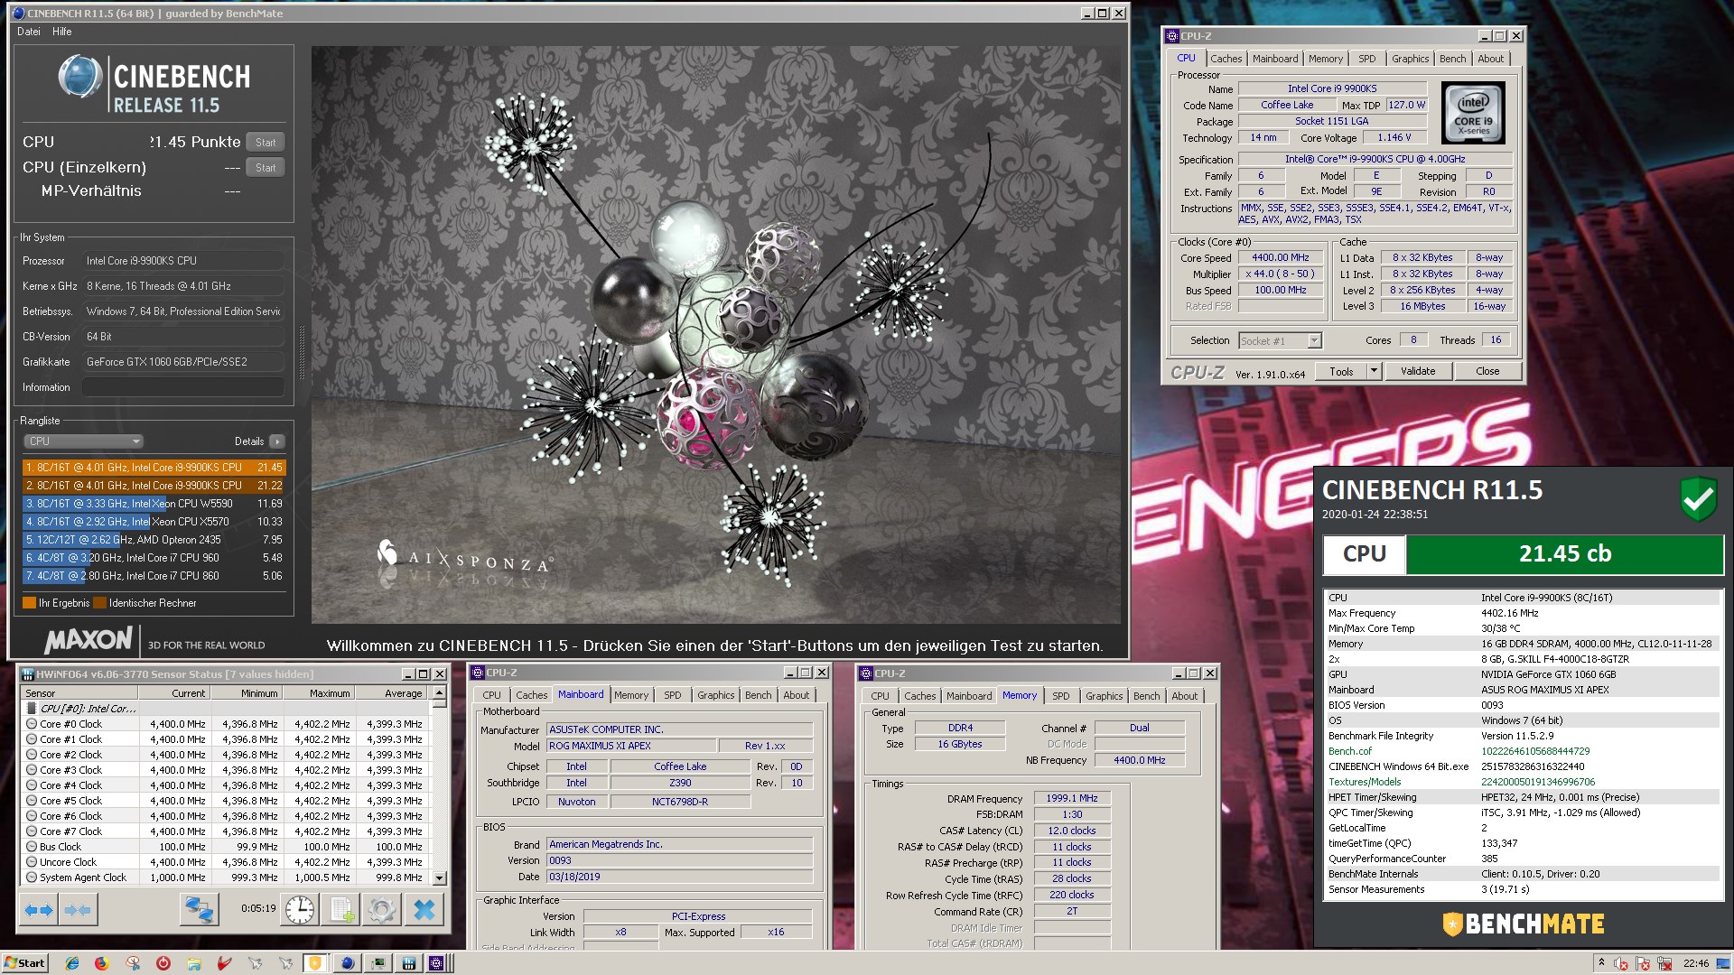Select ranking row Xeon CPU W5590
Viewport: 1734px width, 975px height.
[x=154, y=504]
